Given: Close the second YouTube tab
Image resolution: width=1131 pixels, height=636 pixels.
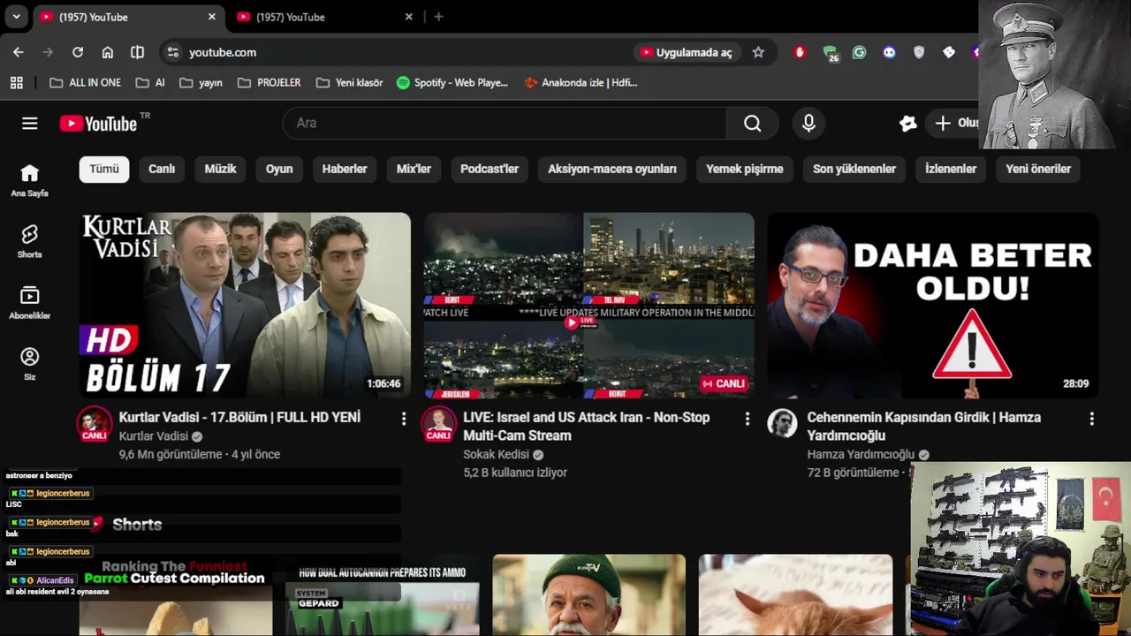Looking at the screenshot, I should pyautogui.click(x=409, y=17).
